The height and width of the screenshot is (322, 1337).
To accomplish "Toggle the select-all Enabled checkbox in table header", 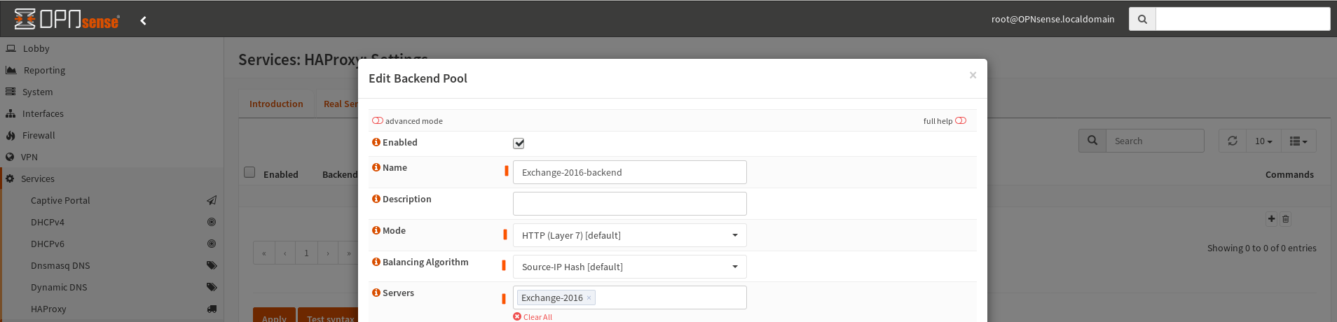I will 249,172.
